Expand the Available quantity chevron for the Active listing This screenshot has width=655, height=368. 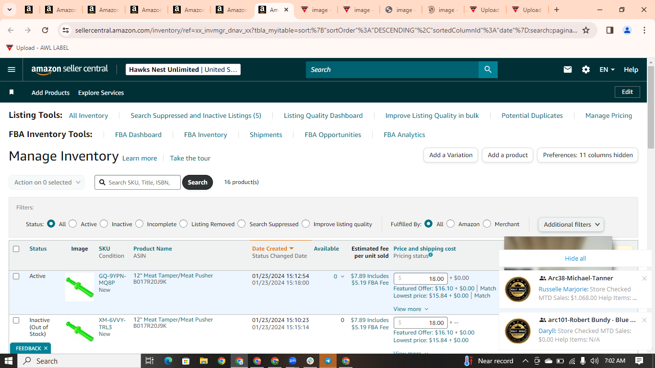pyautogui.click(x=342, y=276)
